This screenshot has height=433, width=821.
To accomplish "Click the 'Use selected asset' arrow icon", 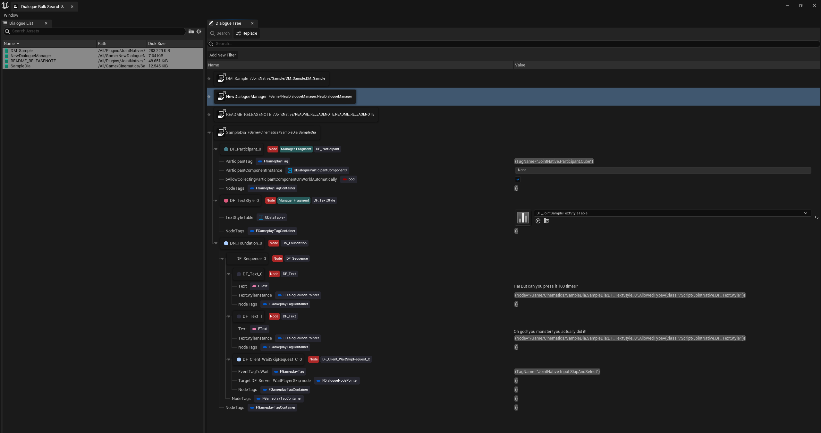I will click(x=538, y=221).
